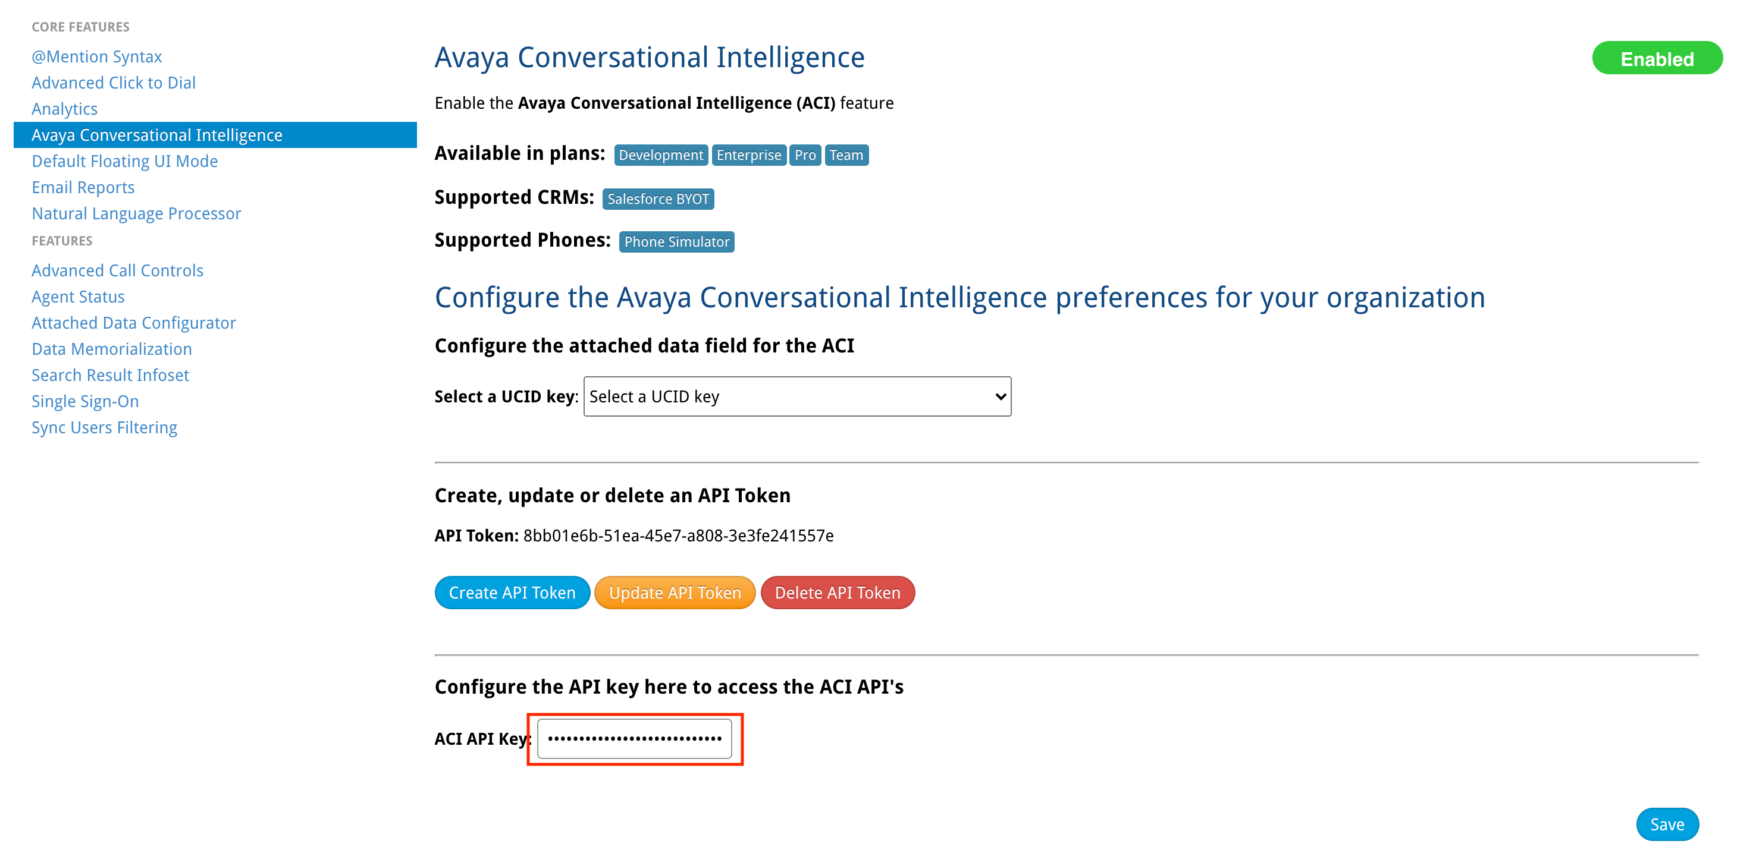The image size is (1756, 863).
Task: Click the Delete API Token button
Action: [x=837, y=593]
